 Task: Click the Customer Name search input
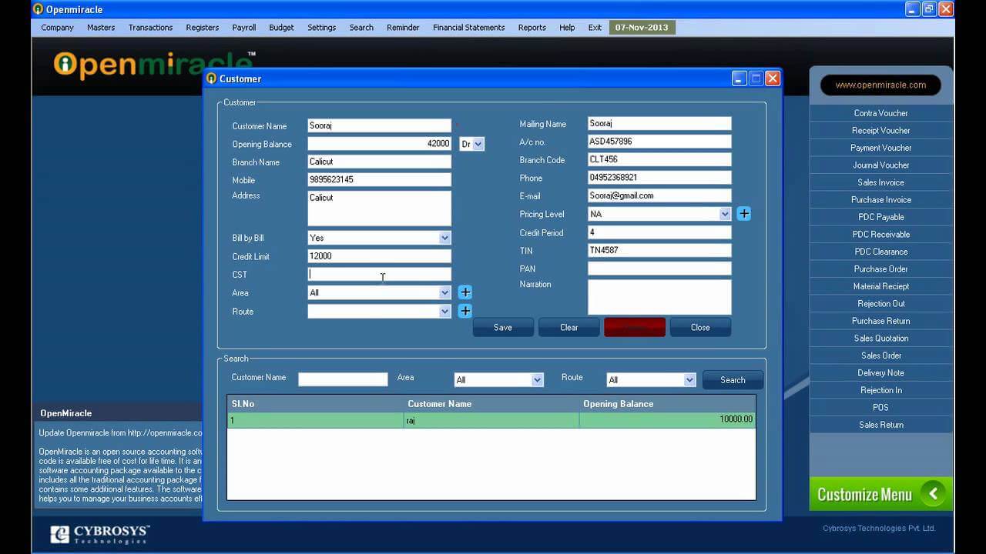pos(343,379)
